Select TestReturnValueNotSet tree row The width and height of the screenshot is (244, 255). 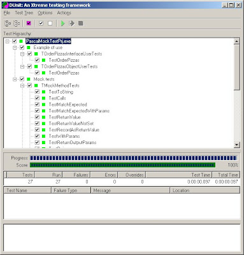pos(71,124)
